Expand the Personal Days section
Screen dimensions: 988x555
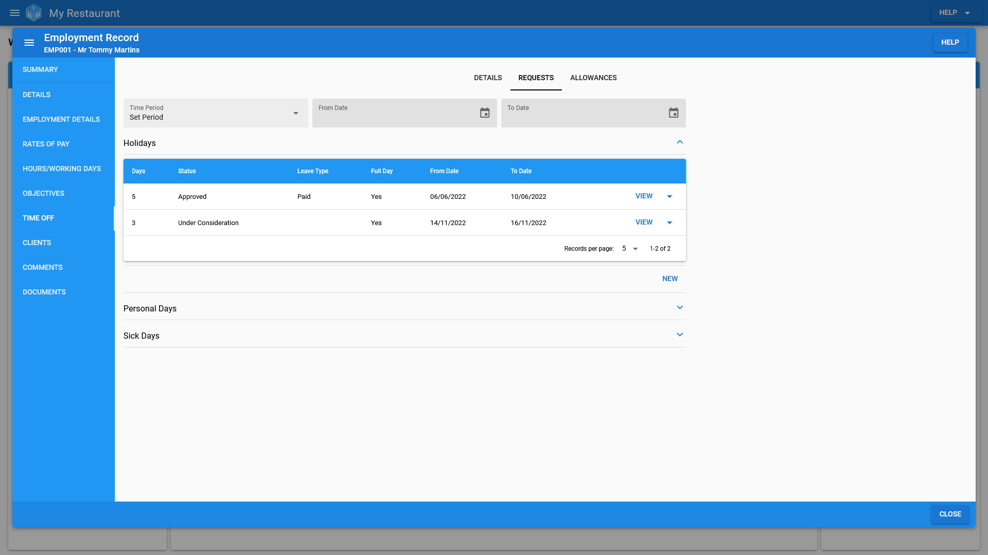coord(679,308)
